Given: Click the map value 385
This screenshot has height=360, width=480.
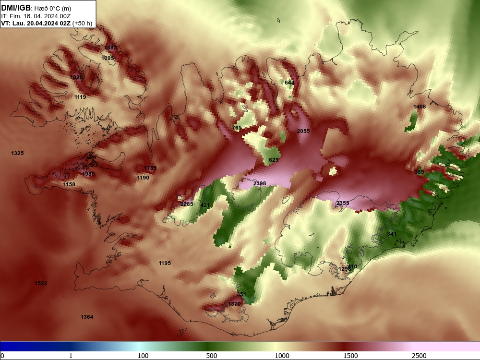Looking at the screenshot, I should [x=419, y=172].
